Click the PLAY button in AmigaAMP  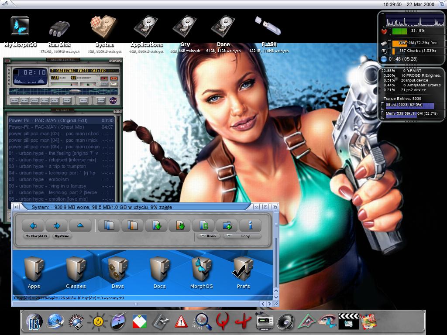[24, 101]
